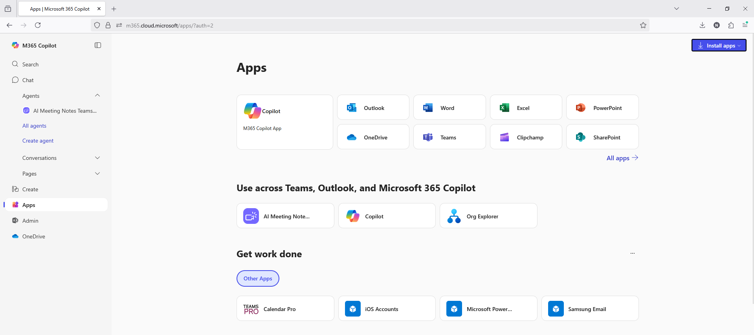Viewport: 754px width, 335px height.
Task: Collapse the Agents section chevron
Action: [97, 95]
